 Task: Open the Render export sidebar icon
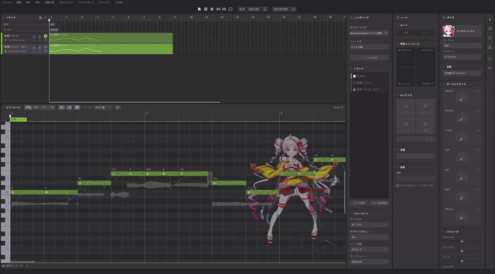click(490, 47)
